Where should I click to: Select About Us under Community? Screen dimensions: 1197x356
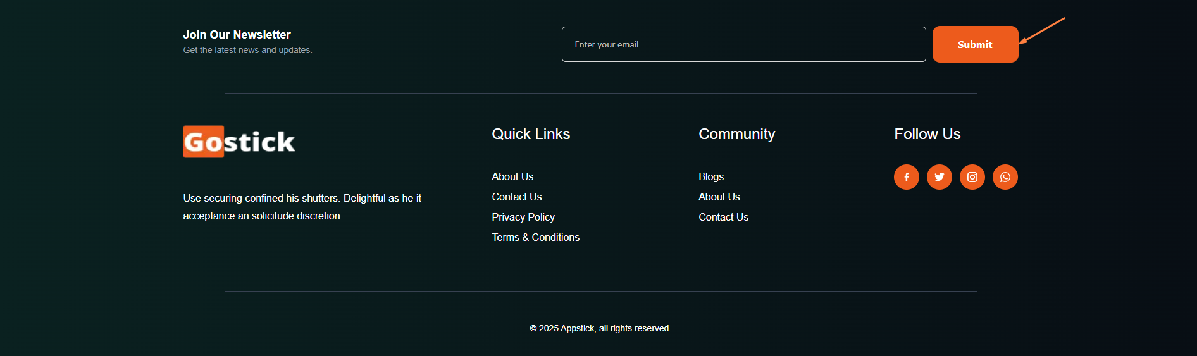click(x=719, y=197)
